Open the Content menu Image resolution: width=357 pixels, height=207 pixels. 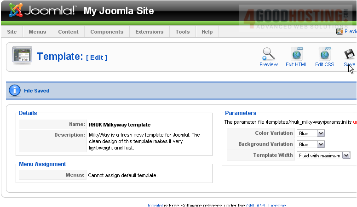tap(68, 32)
